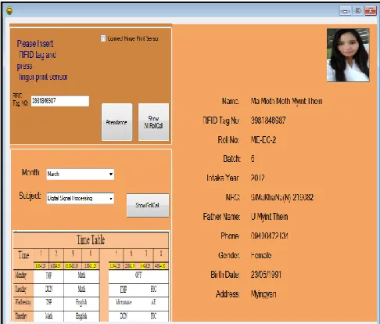Click the Attendance button
The width and height of the screenshot is (380, 324).
(x=117, y=122)
